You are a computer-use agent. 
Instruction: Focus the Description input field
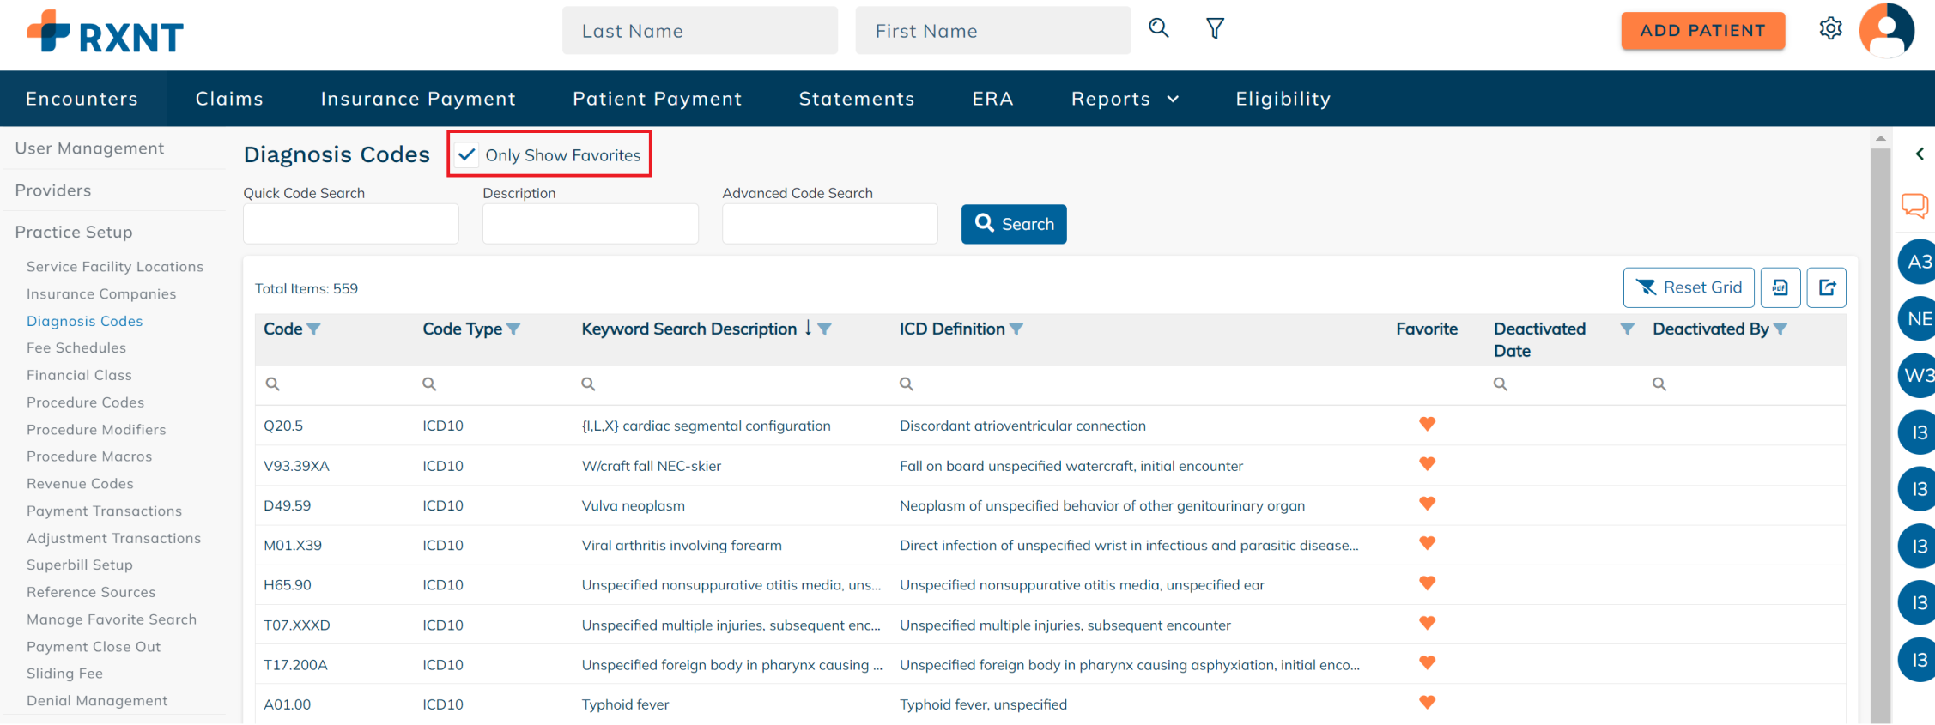tap(590, 224)
